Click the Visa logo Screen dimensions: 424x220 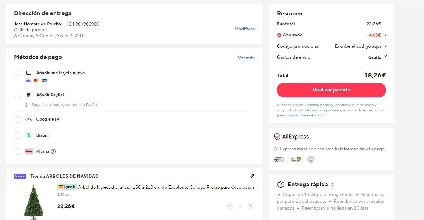[28, 81]
